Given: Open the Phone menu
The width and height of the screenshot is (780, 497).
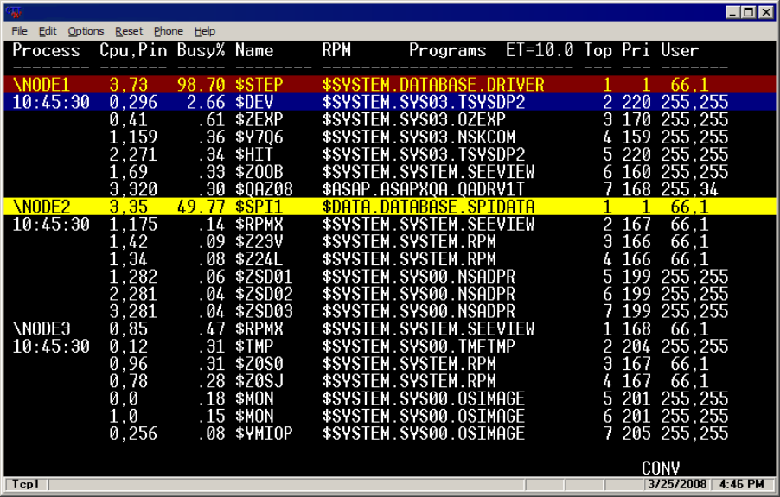Looking at the screenshot, I should tap(169, 31).
